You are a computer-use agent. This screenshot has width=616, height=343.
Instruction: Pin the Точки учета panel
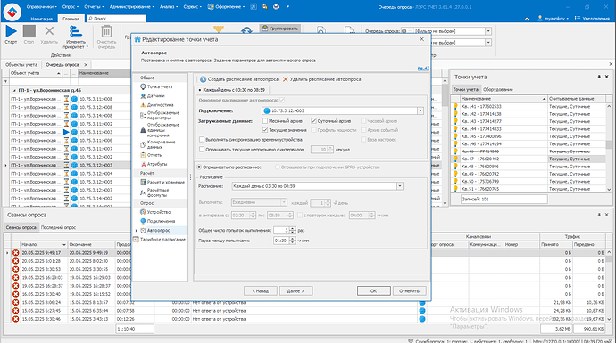599,77
